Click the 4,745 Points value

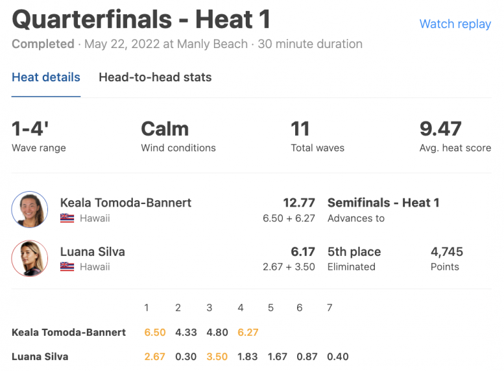point(447,251)
